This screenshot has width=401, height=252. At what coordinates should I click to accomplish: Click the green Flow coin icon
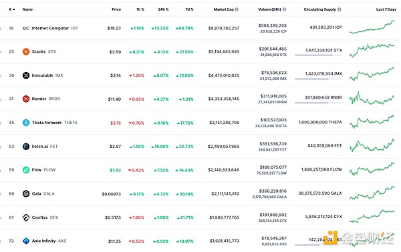[26, 170]
